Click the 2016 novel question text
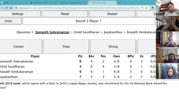This screenshot has height=101, width=179. click(x=83, y=85)
